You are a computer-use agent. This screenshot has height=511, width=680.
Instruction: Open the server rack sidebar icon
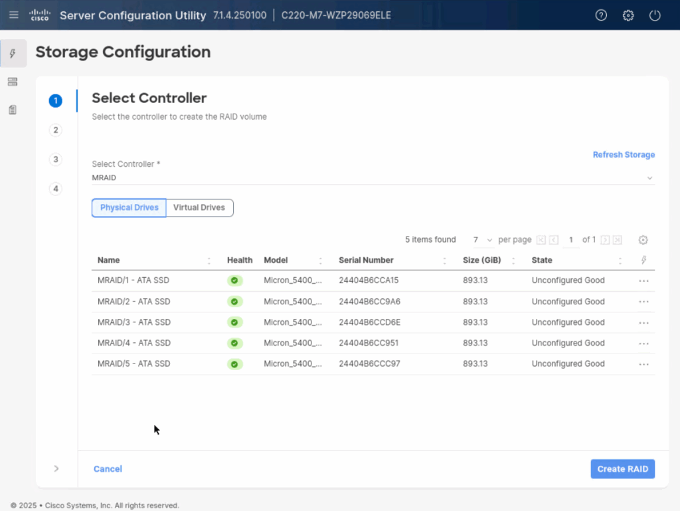click(13, 82)
